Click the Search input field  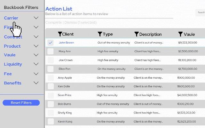click(200, 12)
